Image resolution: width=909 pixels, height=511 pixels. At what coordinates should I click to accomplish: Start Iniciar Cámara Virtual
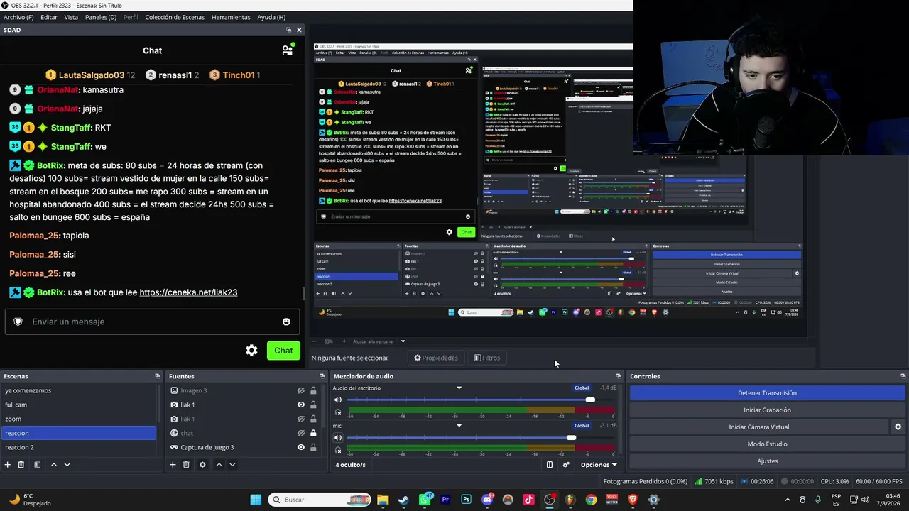pyautogui.click(x=758, y=427)
